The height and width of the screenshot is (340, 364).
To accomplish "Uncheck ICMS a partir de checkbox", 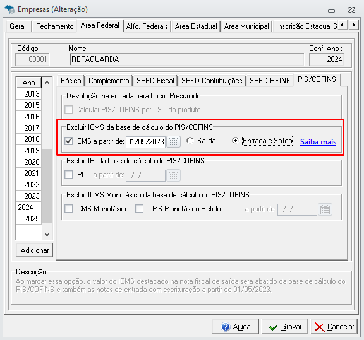I will [x=69, y=141].
